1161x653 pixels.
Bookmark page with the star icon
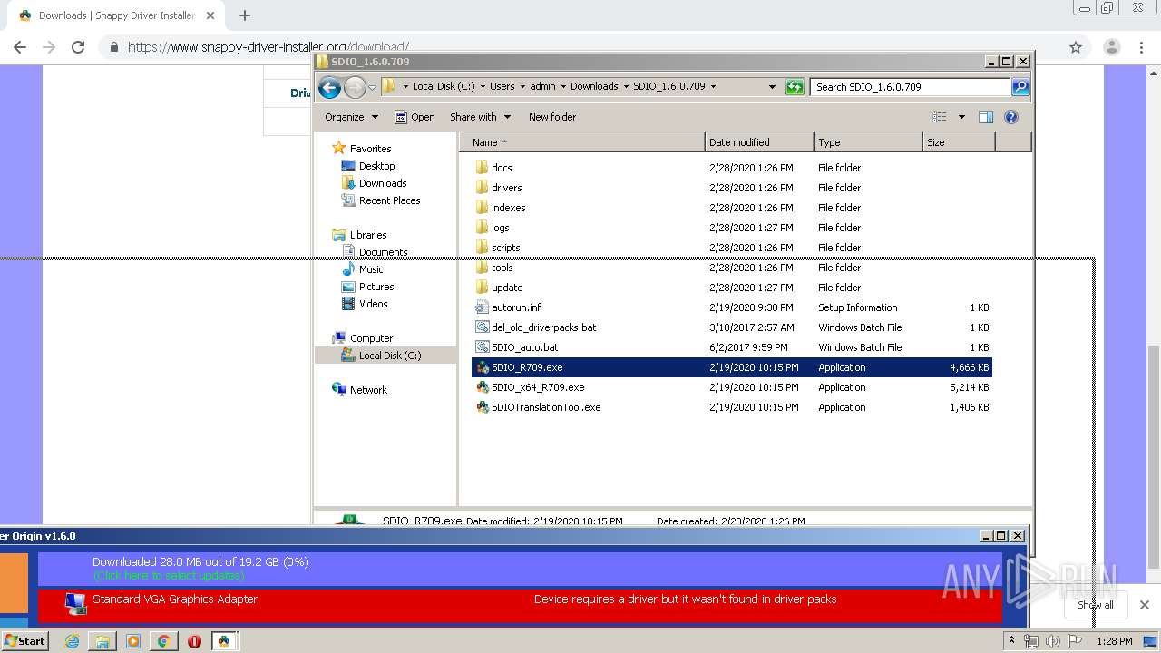point(1076,47)
